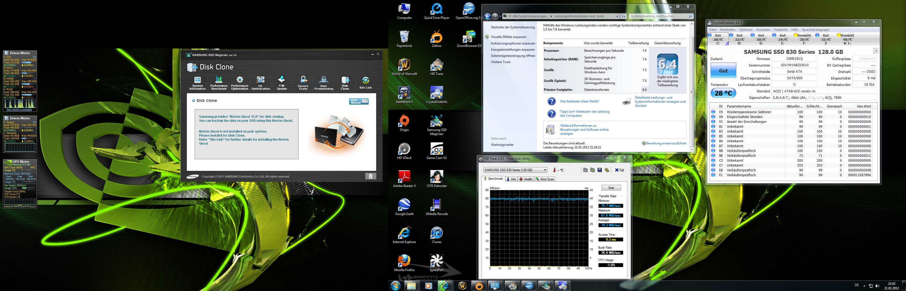This screenshot has width=906, height=291.
Task: Switch to the Health tab in HD Tune
Action: 526,179
